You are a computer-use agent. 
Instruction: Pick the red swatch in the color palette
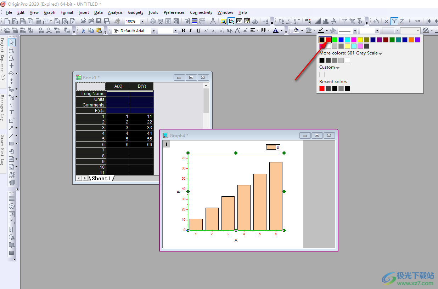(328, 40)
